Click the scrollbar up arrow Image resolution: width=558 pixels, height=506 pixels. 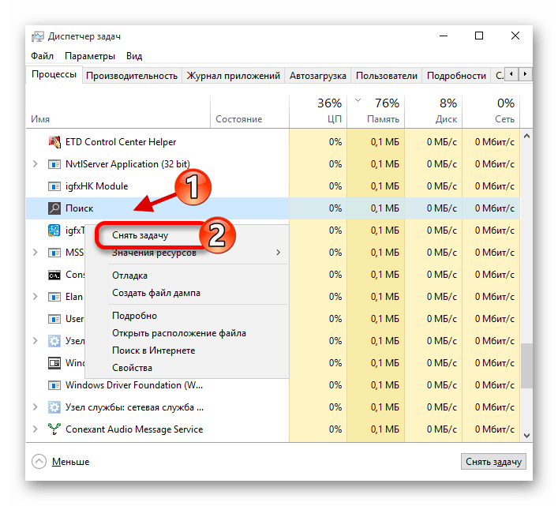tap(526, 136)
